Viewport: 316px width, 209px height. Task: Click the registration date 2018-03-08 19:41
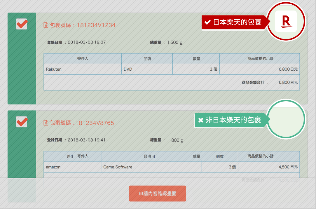(x=87, y=140)
